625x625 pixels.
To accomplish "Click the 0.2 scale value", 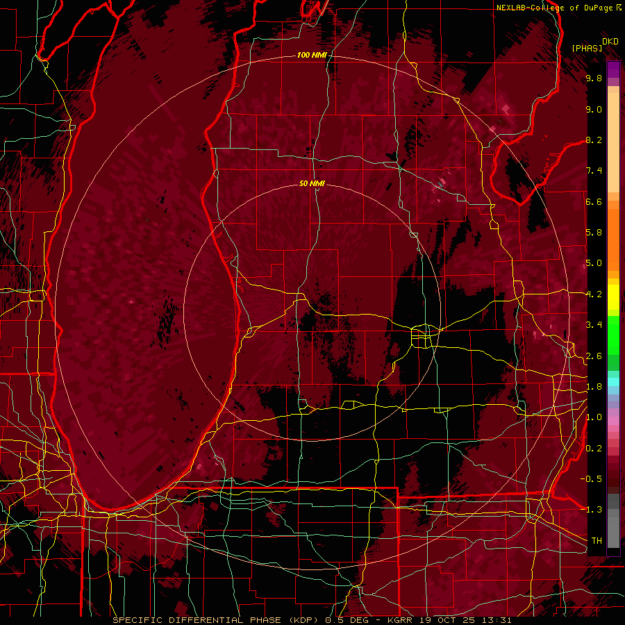I will (x=594, y=448).
